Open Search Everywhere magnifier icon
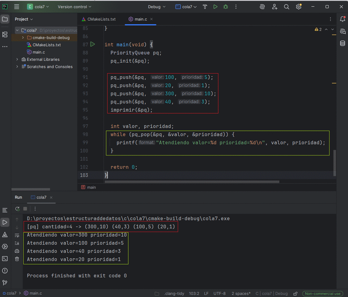 (x=287, y=7)
